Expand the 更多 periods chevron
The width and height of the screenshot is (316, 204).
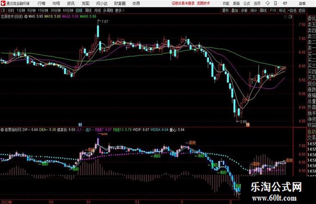coord(120,10)
